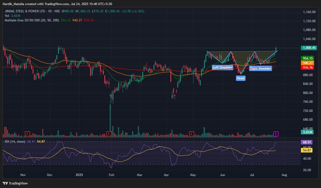Image resolution: width=321 pixels, height=188 pixels.
Task: Select the Right Shoulder annotation label
Action: (260, 68)
